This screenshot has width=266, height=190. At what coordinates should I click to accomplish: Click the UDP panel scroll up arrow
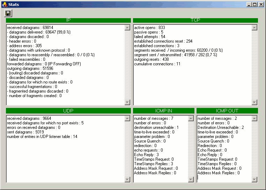pyautogui.click(x=127, y=118)
